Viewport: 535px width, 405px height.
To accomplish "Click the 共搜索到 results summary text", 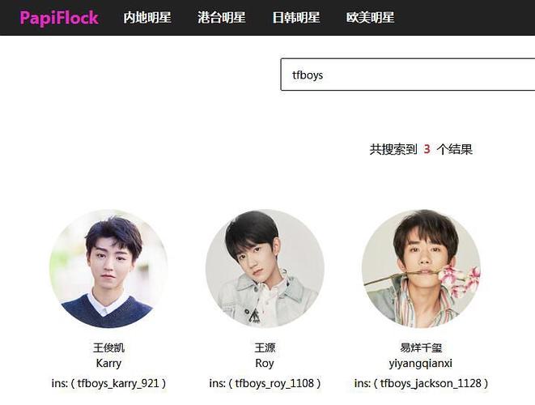I will [x=393, y=149].
